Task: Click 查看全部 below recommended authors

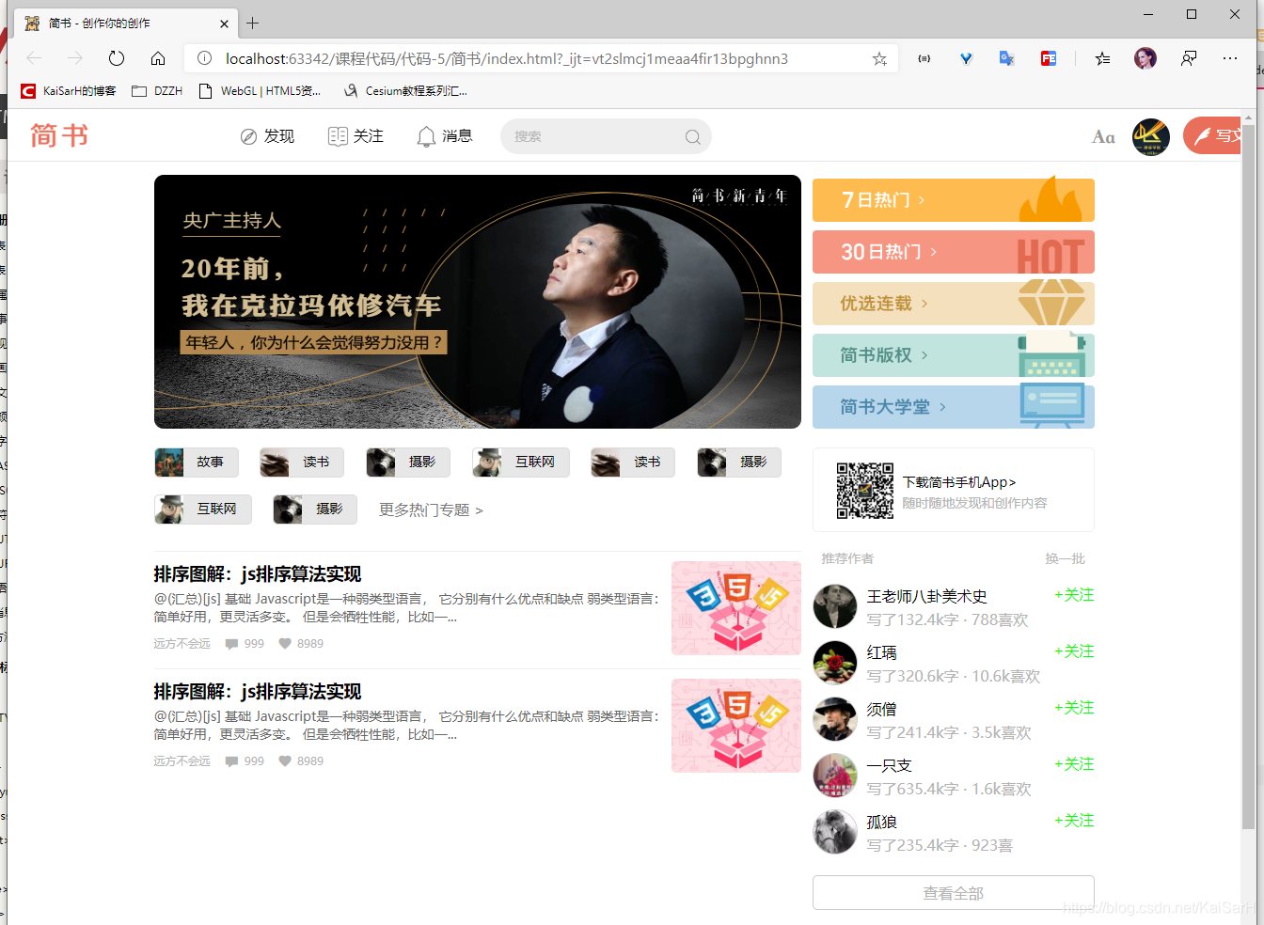Action: pos(953,892)
